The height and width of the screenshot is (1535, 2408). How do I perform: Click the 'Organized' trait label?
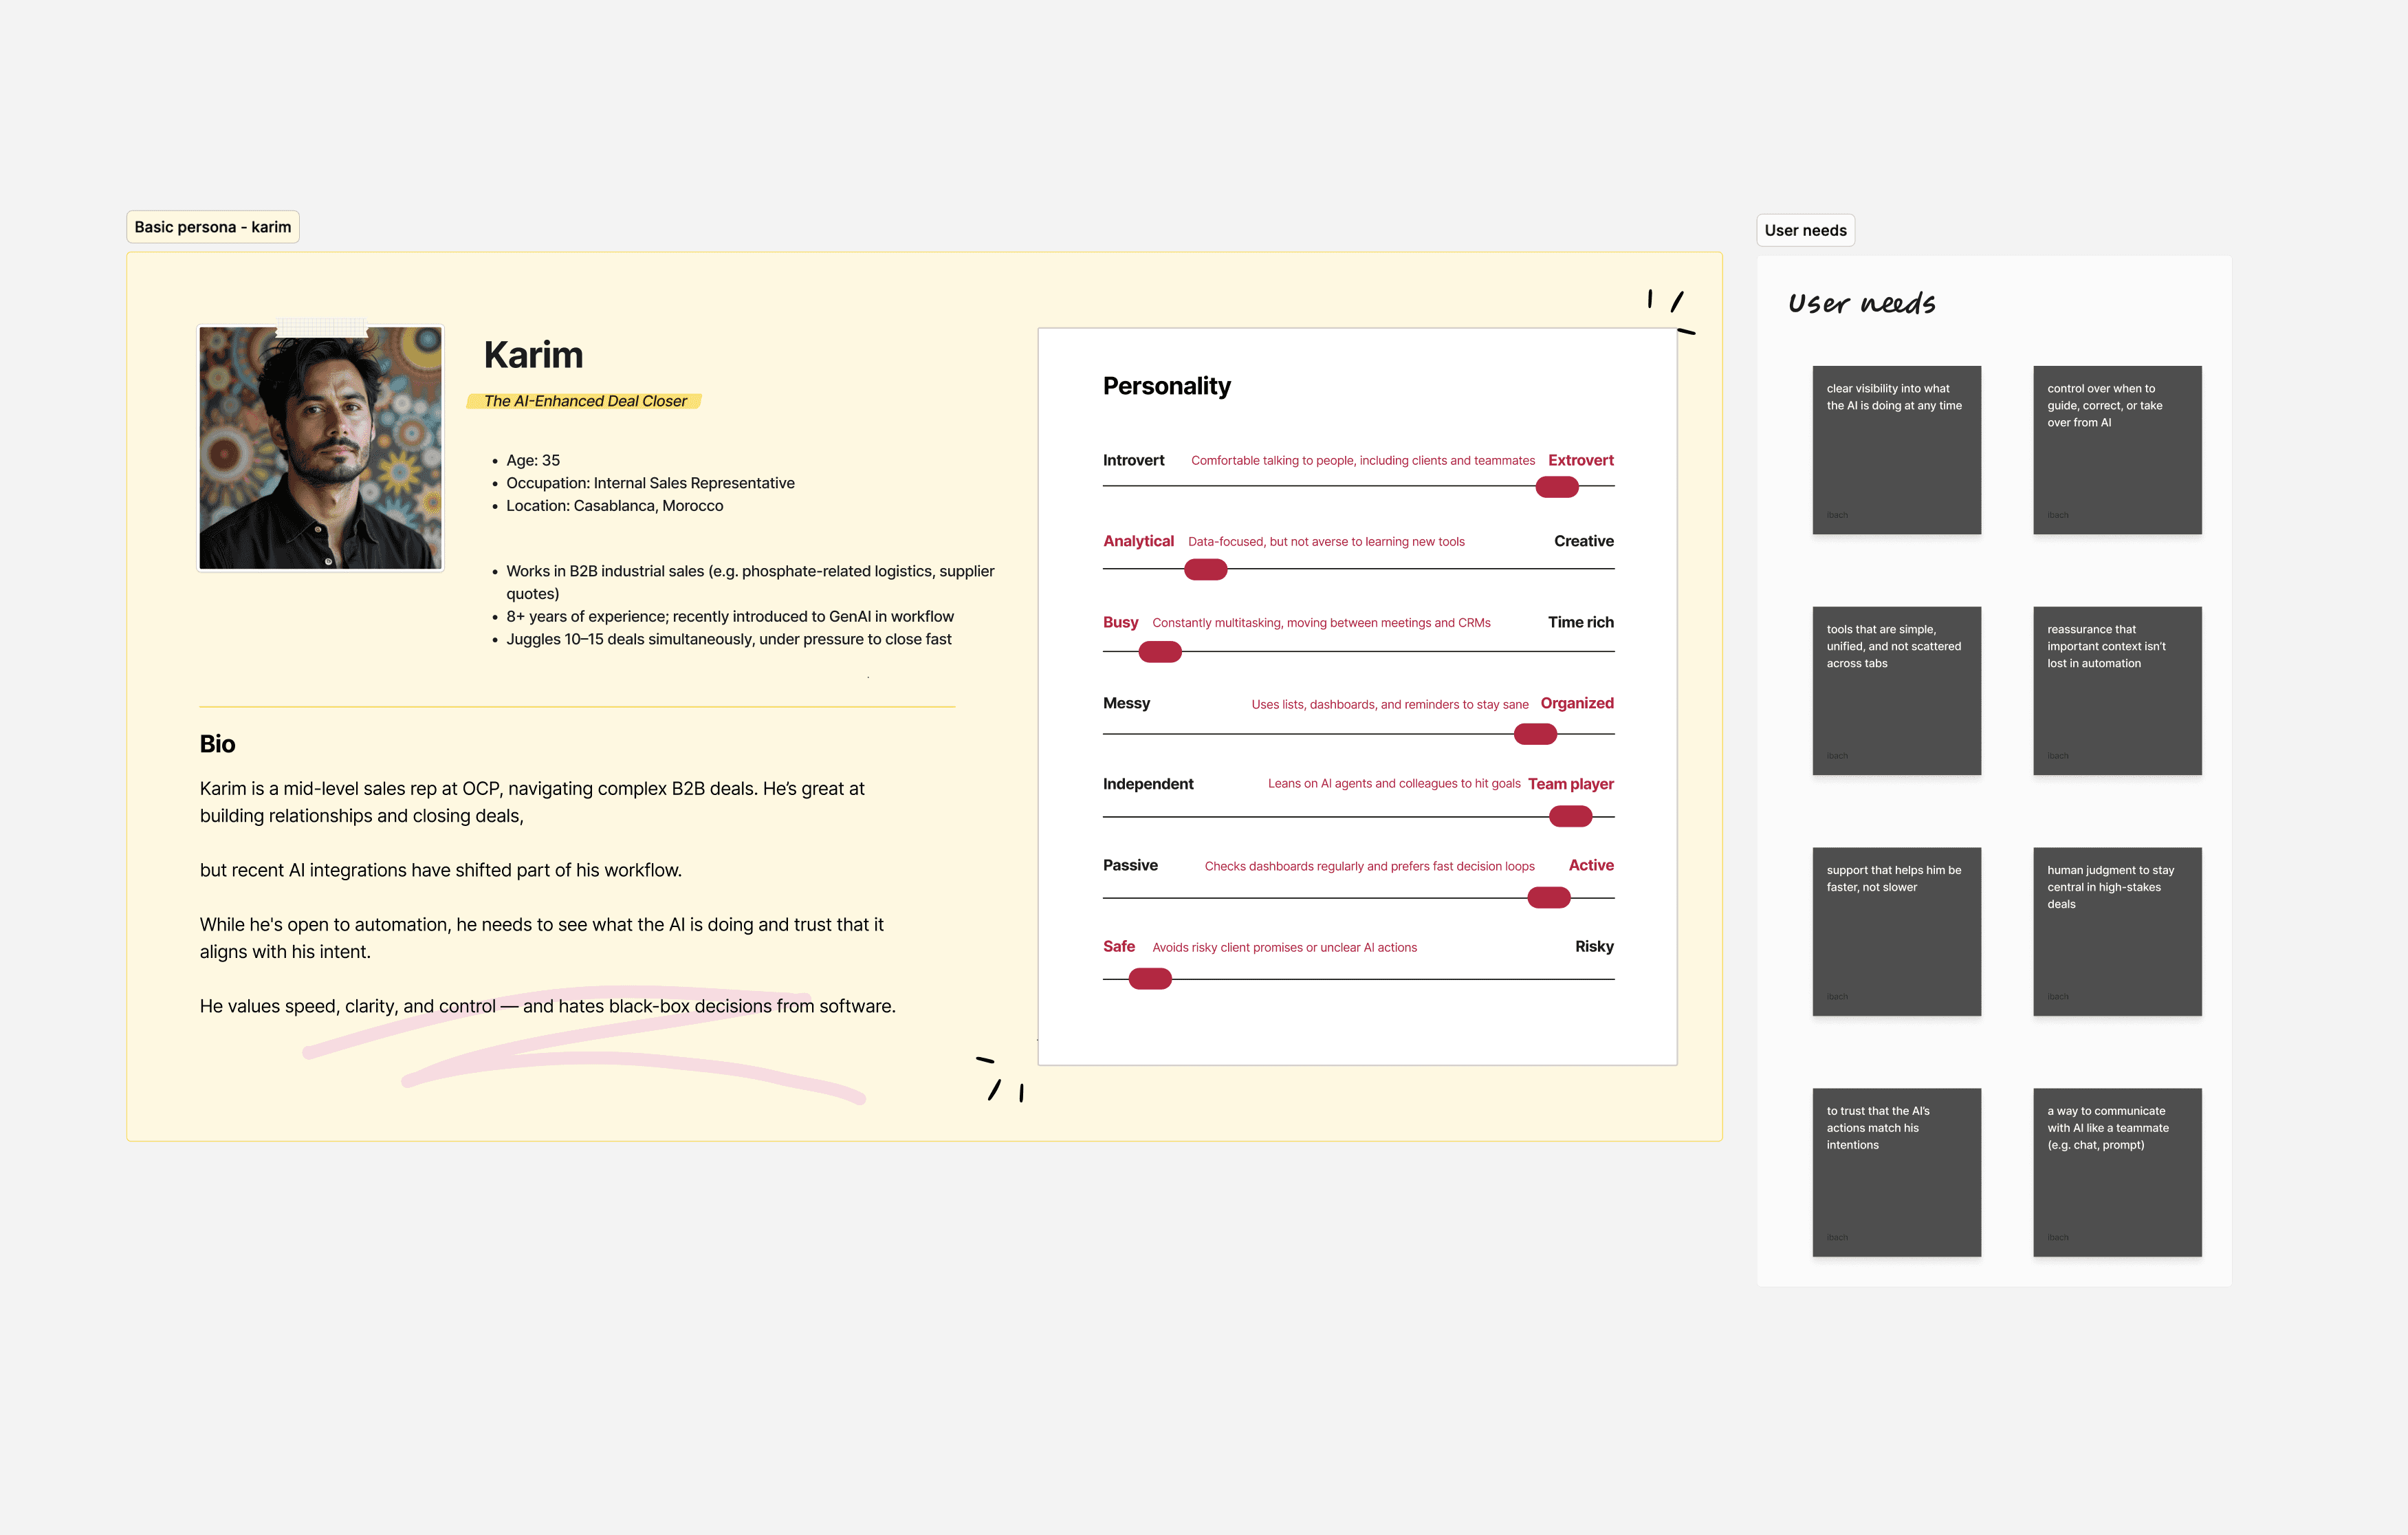click(x=1576, y=703)
